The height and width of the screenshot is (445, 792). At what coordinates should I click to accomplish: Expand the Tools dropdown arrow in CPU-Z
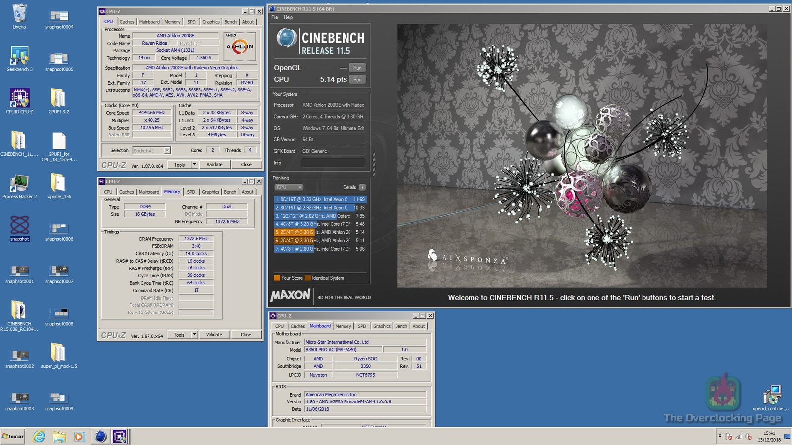click(x=194, y=164)
